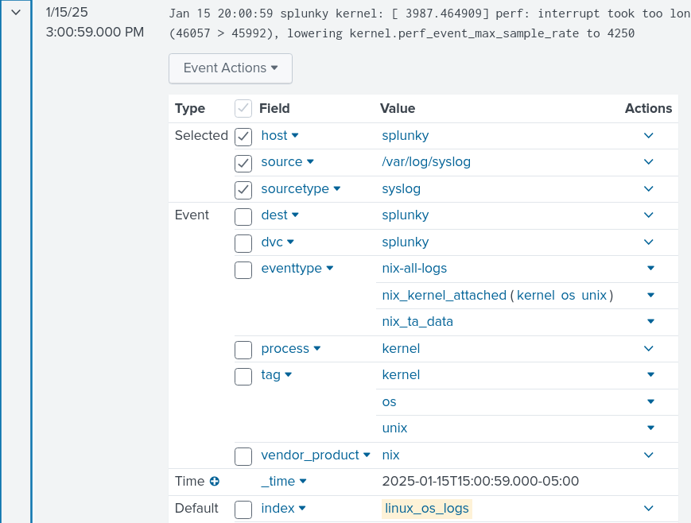Uncheck the host field checkbox
The width and height of the screenshot is (691, 523).
[243, 137]
